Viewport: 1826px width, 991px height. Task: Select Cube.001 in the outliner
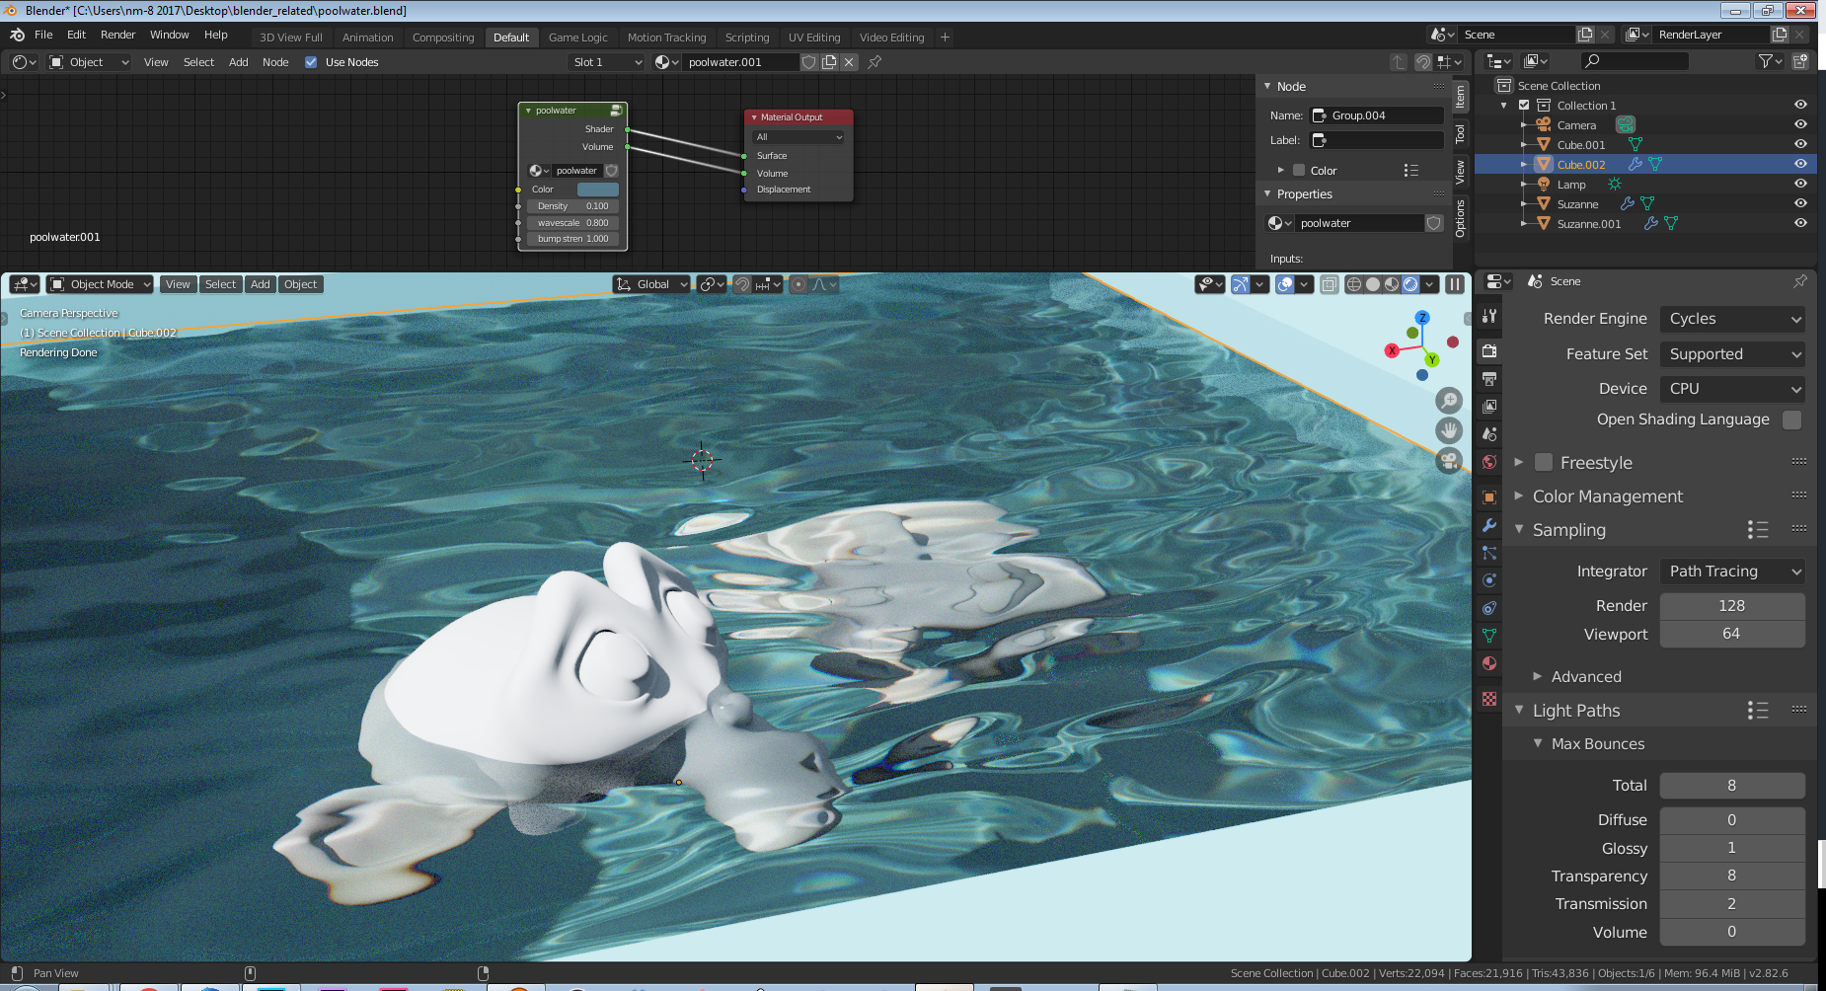(x=1581, y=144)
